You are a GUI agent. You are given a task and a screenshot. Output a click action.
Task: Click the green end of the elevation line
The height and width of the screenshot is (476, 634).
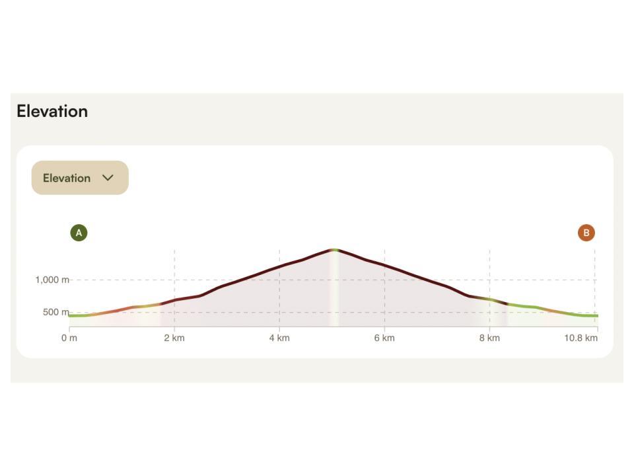[x=593, y=315]
